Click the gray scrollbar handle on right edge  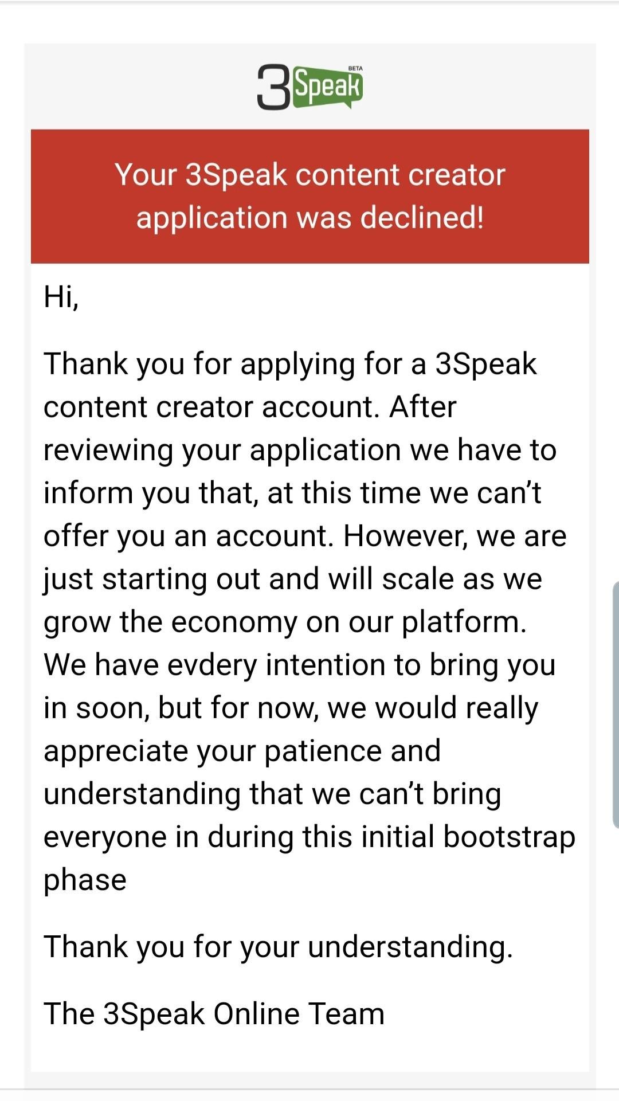click(616, 705)
